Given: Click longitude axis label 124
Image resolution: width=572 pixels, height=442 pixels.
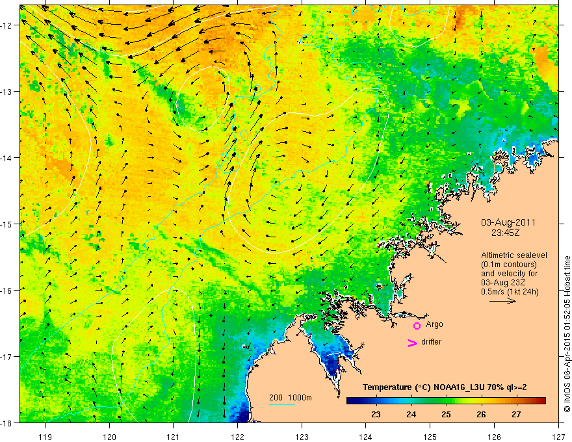Looking at the screenshot, I should 366,437.
